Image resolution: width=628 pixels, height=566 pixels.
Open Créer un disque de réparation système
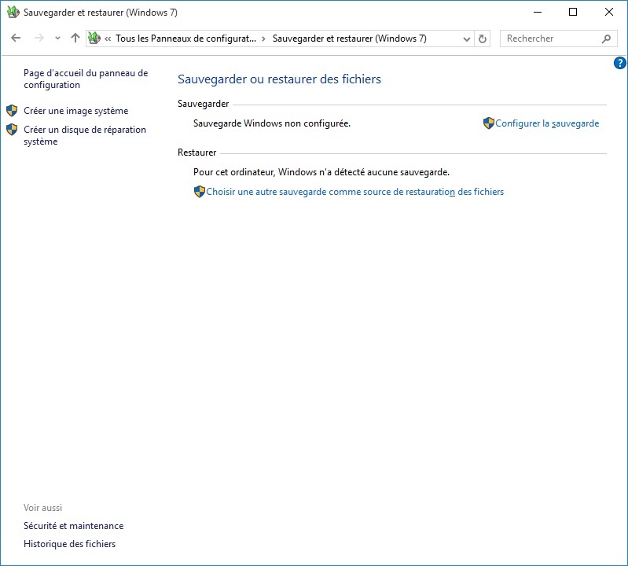pyautogui.click(x=85, y=135)
